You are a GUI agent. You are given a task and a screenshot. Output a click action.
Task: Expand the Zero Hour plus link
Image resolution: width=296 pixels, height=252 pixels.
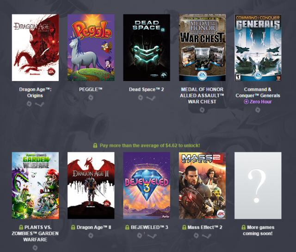pyautogui.click(x=258, y=102)
